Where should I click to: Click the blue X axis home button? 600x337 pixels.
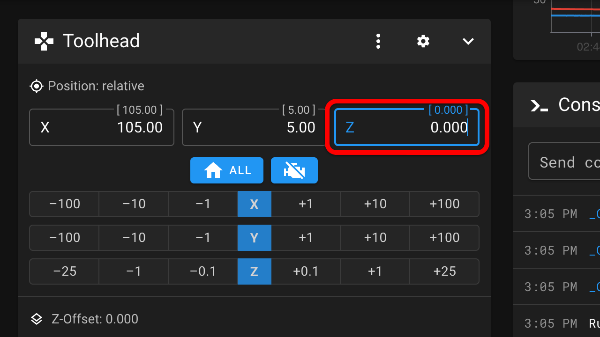click(x=254, y=204)
